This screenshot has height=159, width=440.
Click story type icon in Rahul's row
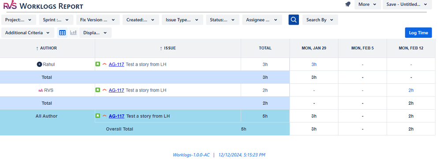click(x=97, y=64)
